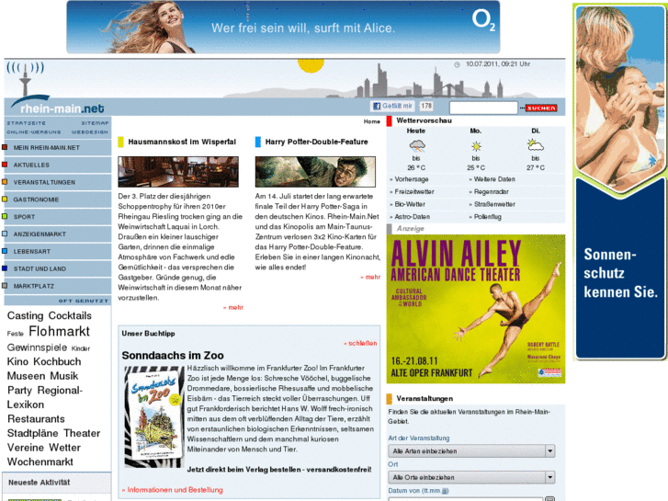Focus the search input field in header
The width and height of the screenshot is (668, 501).
tap(483, 108)
